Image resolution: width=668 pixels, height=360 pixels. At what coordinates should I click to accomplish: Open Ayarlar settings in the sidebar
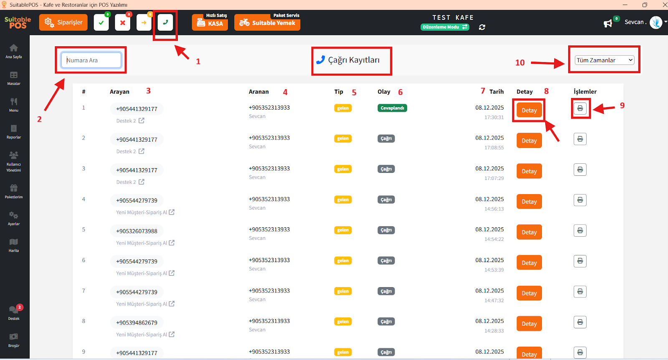click(14, 218)
